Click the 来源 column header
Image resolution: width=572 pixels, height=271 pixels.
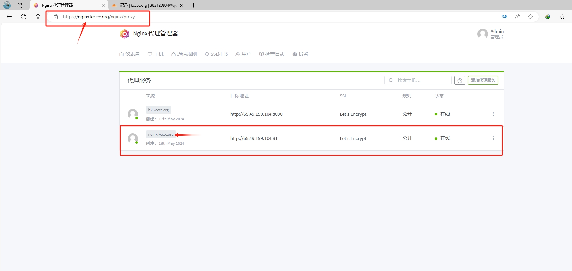pyautogui.click(x=150, y=96)
